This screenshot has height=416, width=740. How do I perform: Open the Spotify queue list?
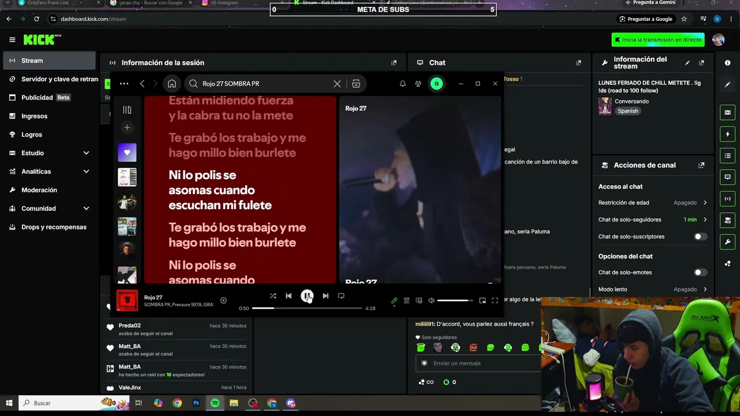click(x=406, y=300)
